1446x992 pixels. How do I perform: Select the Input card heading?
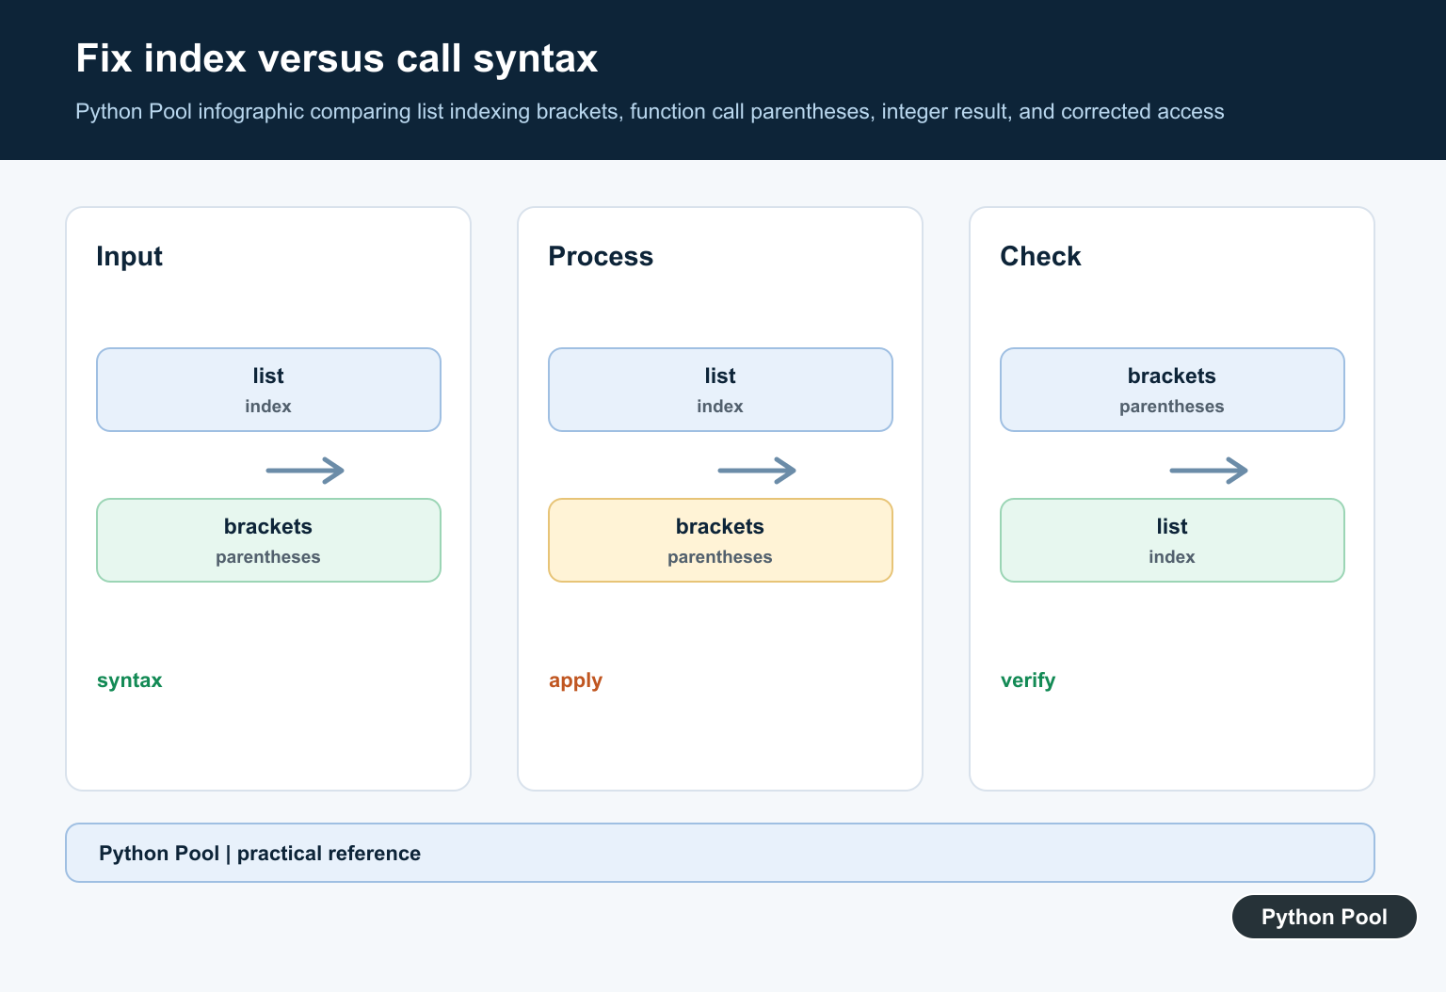click(x=129, y=256)
